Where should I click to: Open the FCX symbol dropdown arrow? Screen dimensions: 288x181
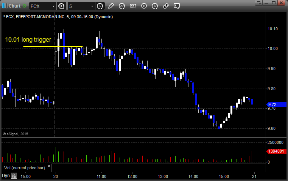(x=53, y=6)
